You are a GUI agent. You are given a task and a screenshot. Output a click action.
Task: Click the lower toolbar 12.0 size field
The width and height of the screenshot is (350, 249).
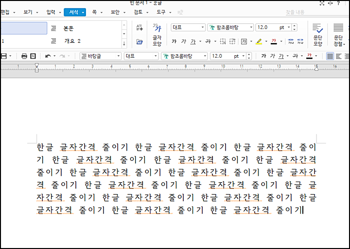coord(228,56)
